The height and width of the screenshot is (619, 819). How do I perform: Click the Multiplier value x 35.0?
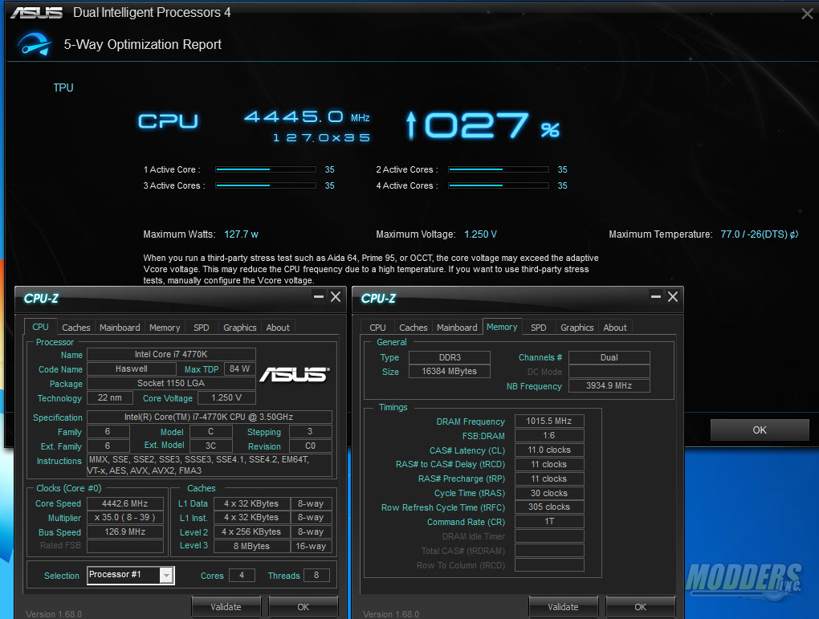coord(124,518)
